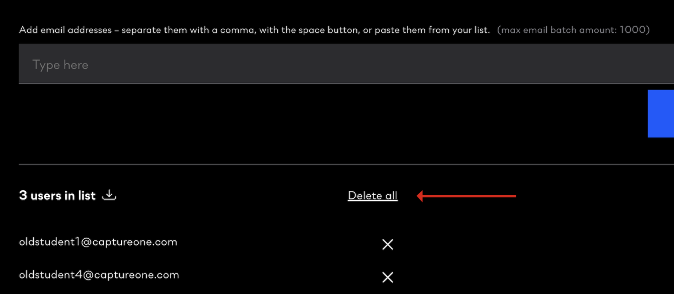The height and width of the screenshot is (294, 674).
Task: Click the red arrow annotation
Action: (x=466, y=196)
